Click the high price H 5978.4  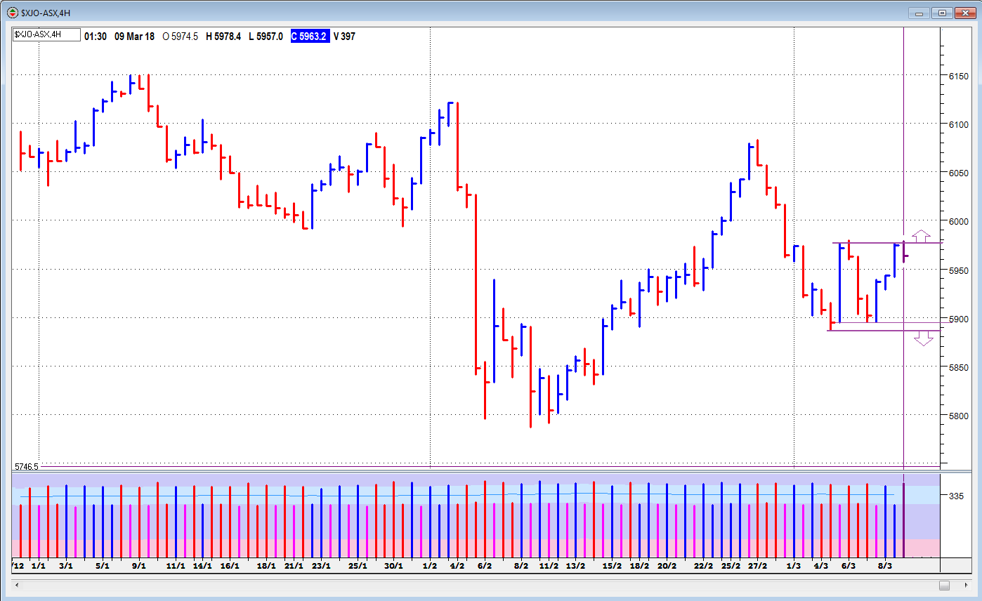tap(223, 36)
